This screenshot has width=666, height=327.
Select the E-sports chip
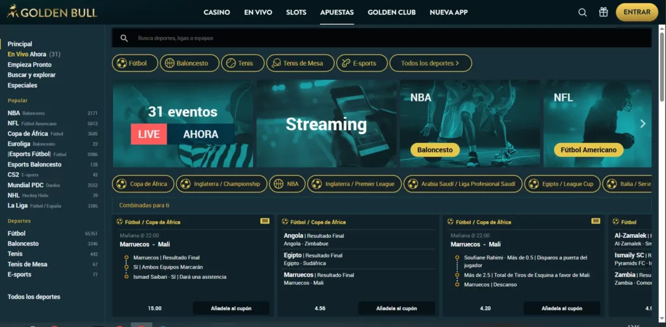[362, 63]
